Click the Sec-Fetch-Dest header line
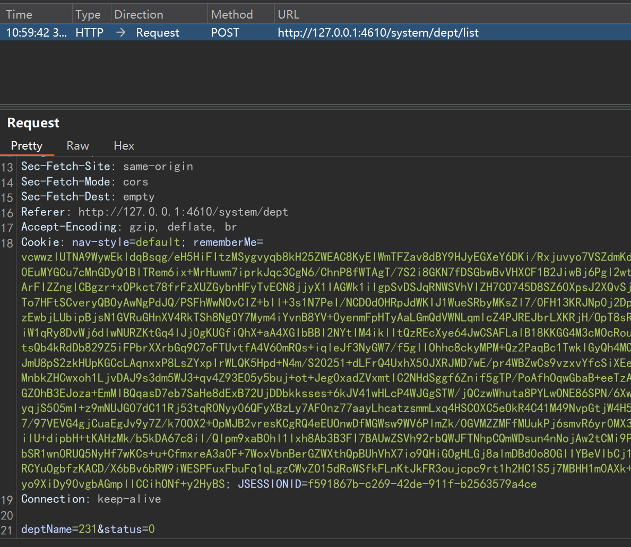 point(88,197)
